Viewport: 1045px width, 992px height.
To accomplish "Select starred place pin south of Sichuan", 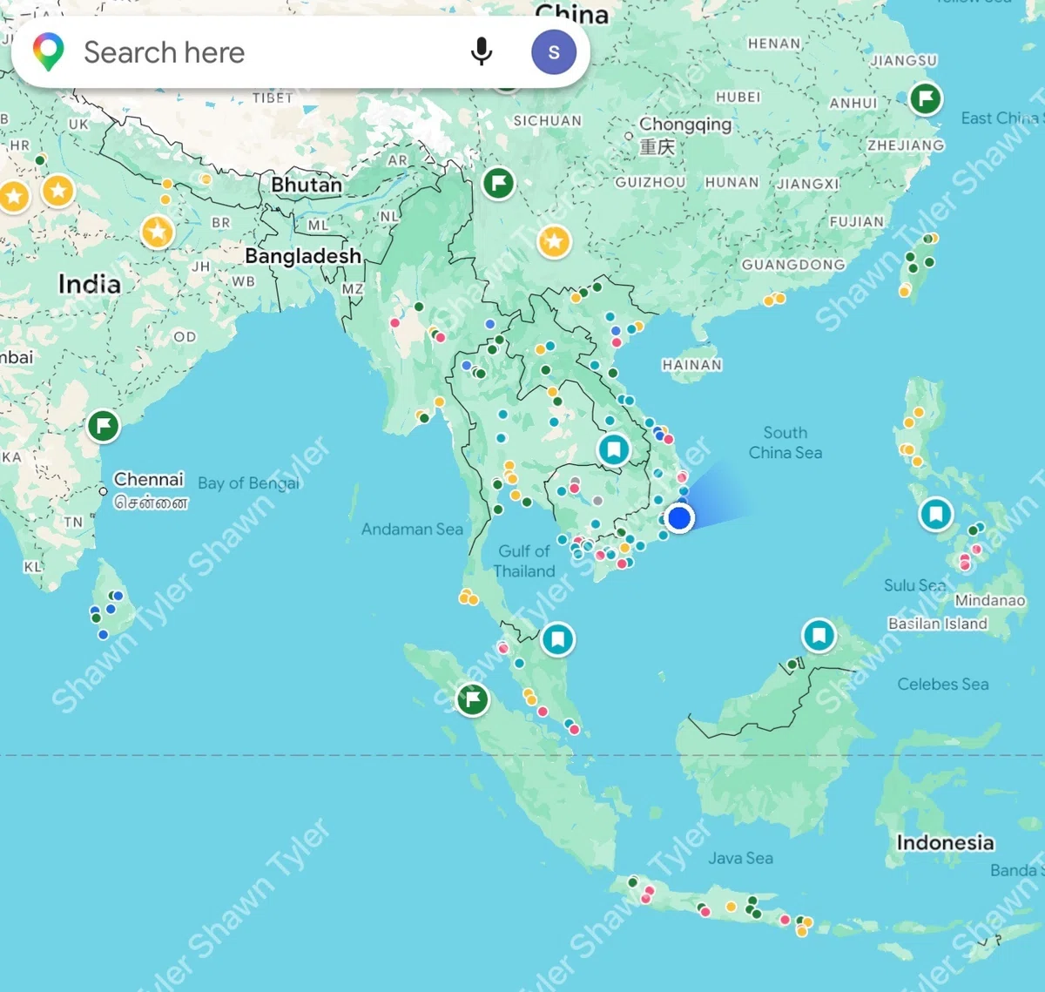I will point(554,241).
